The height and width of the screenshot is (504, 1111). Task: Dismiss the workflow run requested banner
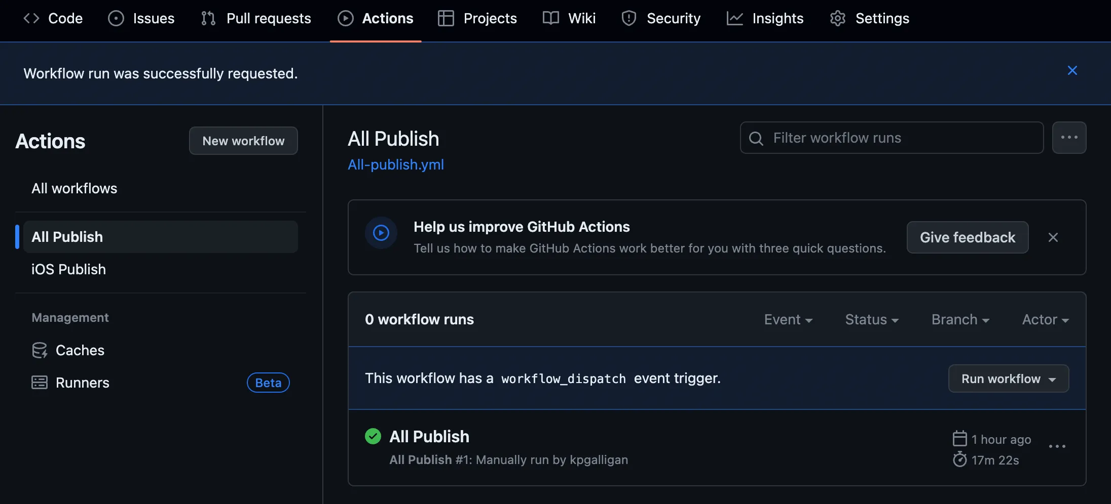1072,70
